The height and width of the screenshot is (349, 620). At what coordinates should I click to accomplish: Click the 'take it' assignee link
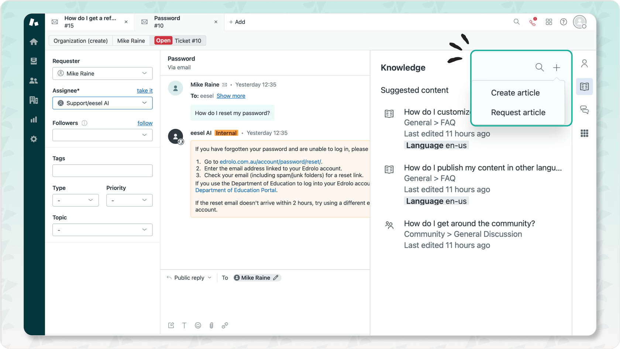pyautogui.click(x=144, y=90)
